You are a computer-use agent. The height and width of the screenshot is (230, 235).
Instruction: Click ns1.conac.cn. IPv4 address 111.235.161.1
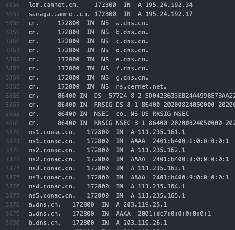click(161, 132)
